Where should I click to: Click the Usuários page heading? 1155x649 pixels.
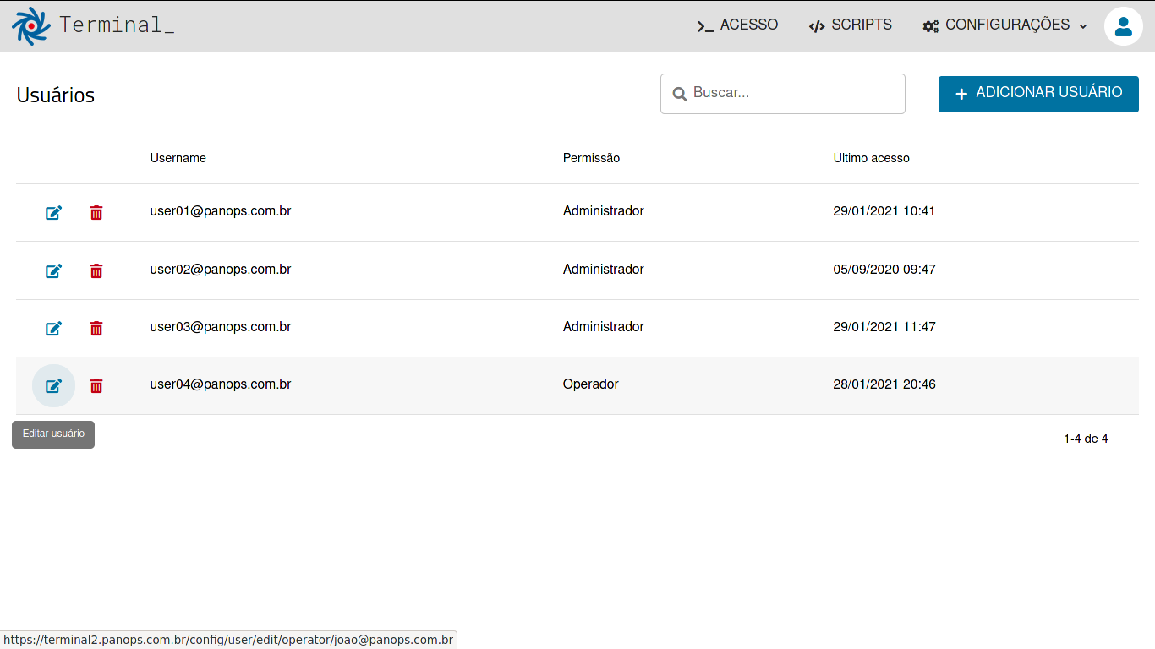[56, 95]
